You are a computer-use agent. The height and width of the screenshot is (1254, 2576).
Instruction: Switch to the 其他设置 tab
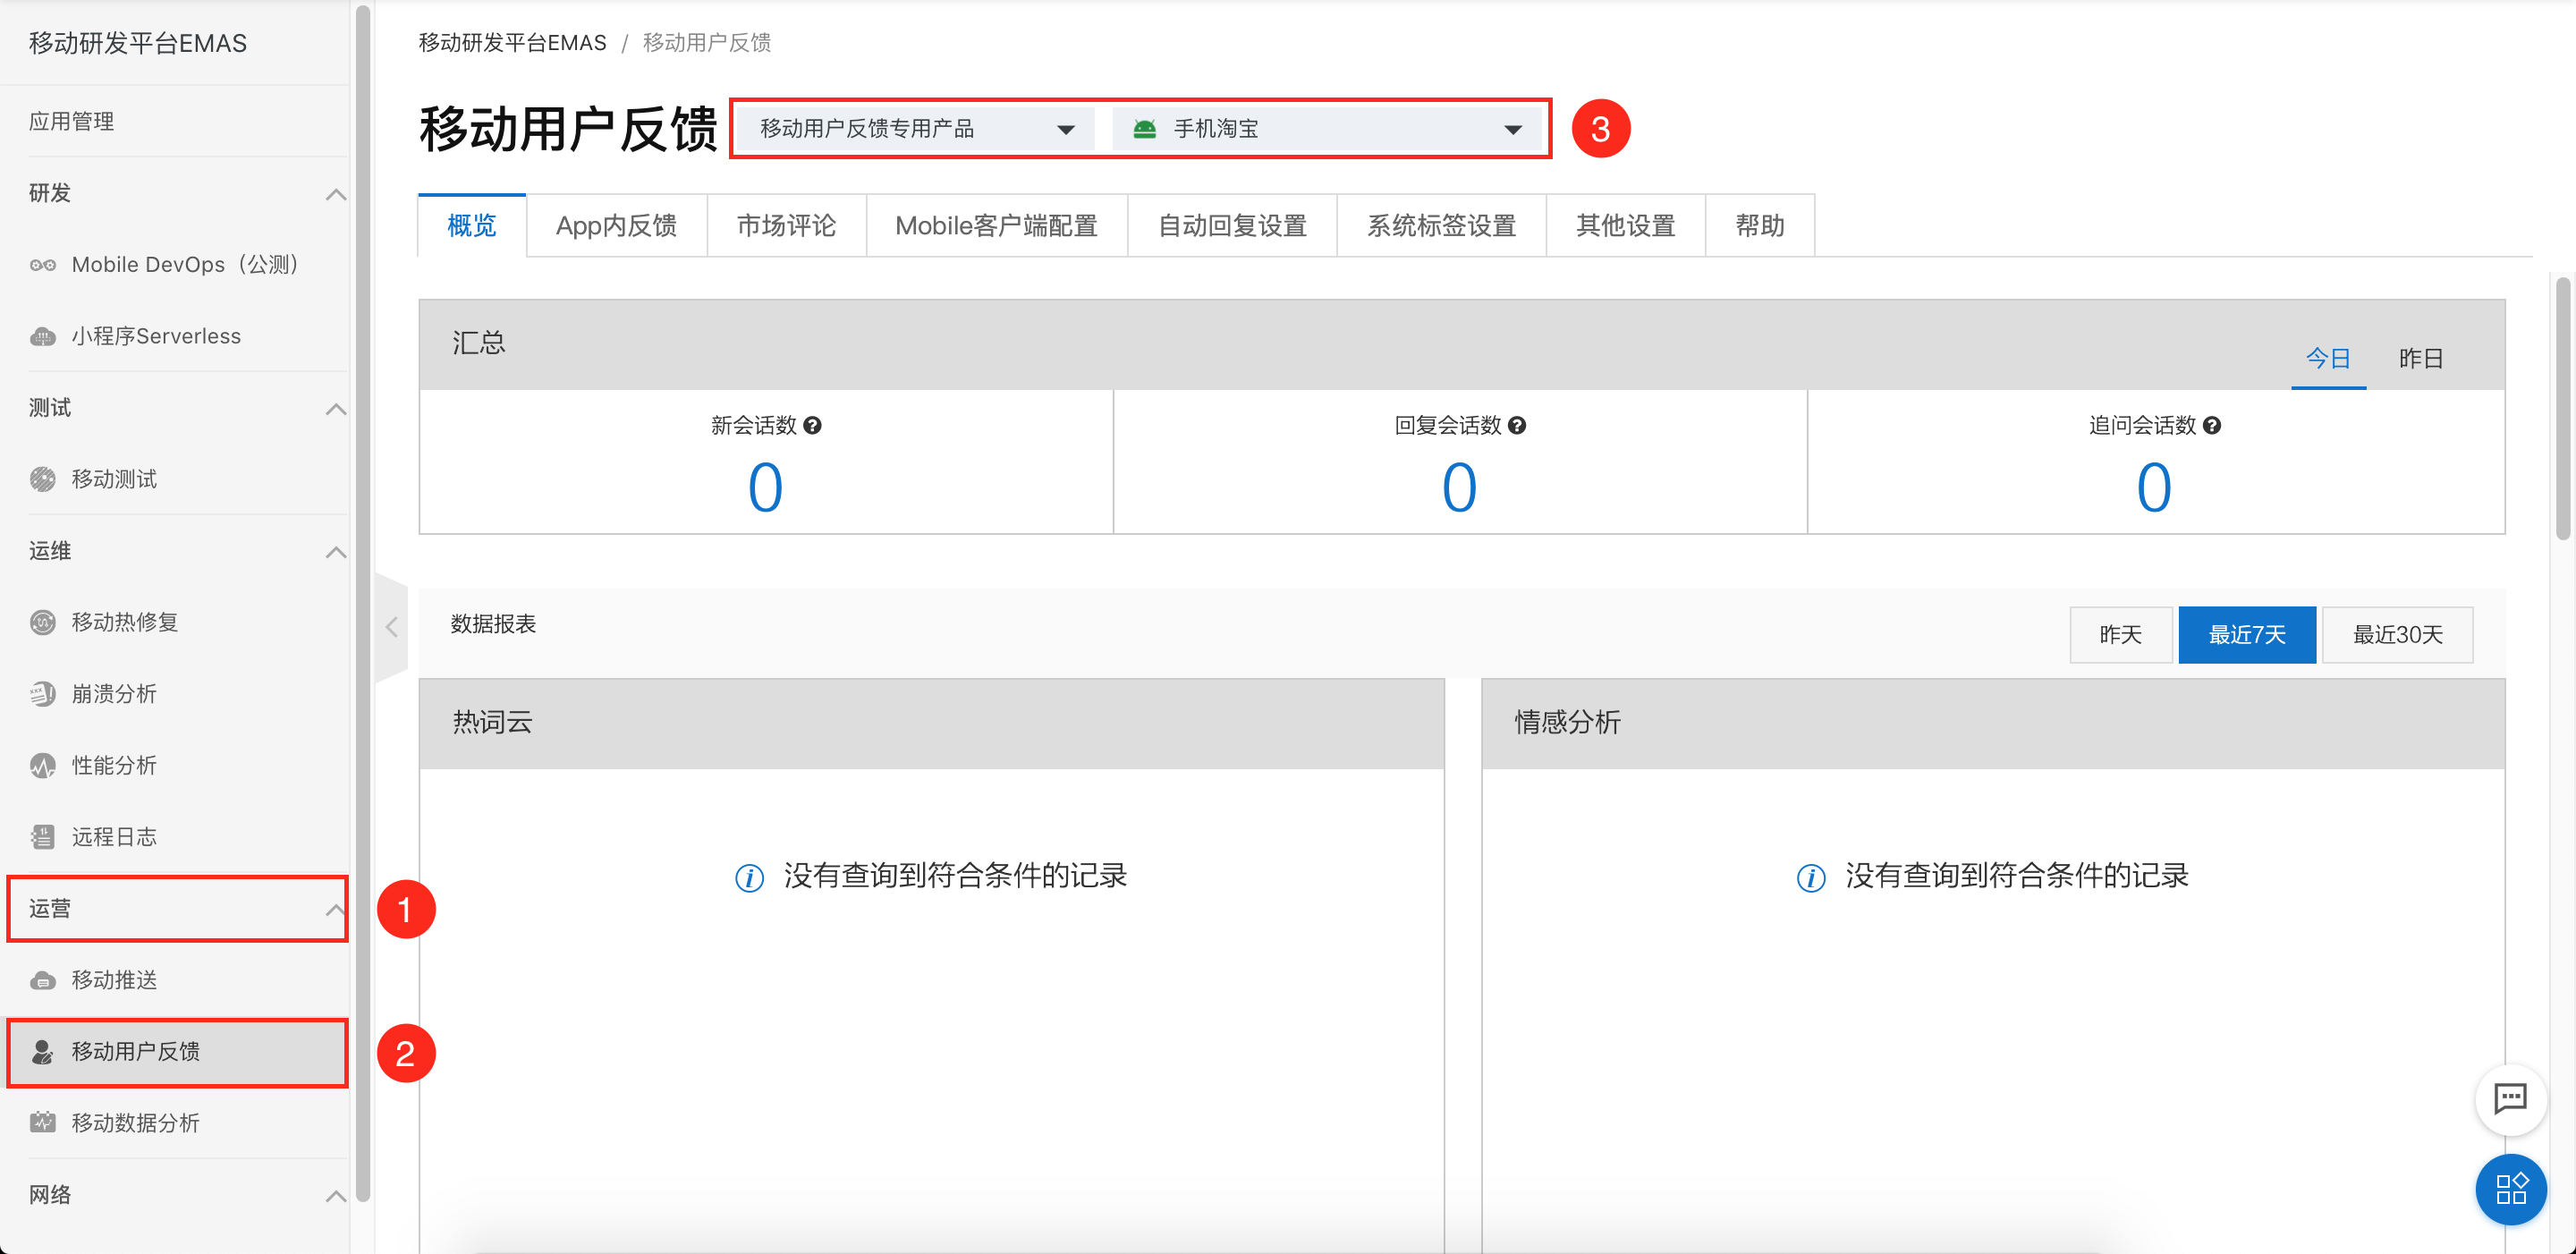(x=1626, y=226)
